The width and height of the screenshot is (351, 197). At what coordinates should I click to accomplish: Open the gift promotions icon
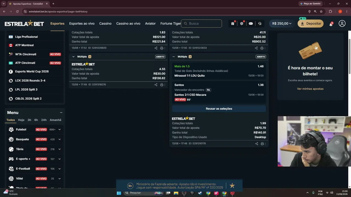233,24
